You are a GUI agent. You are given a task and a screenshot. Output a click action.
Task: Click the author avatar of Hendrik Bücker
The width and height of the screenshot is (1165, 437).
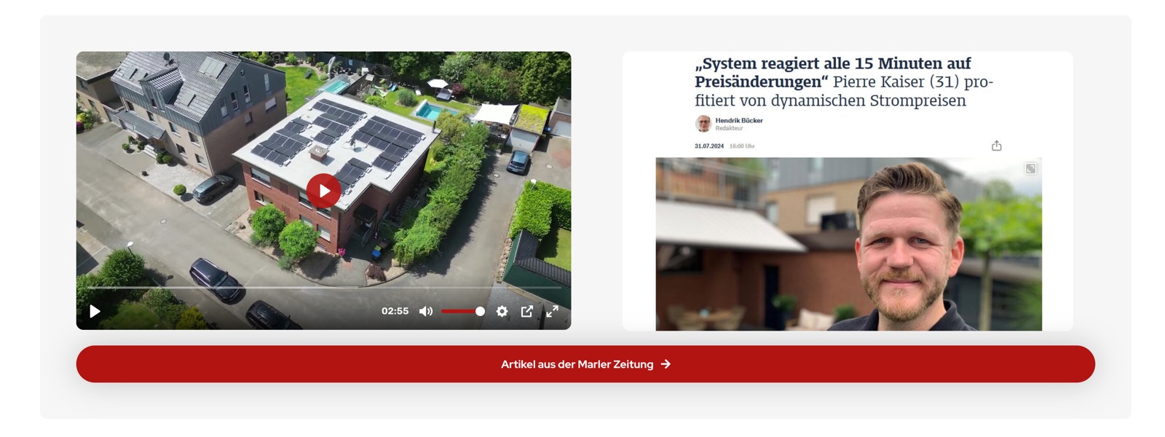[x=703, y=124]
